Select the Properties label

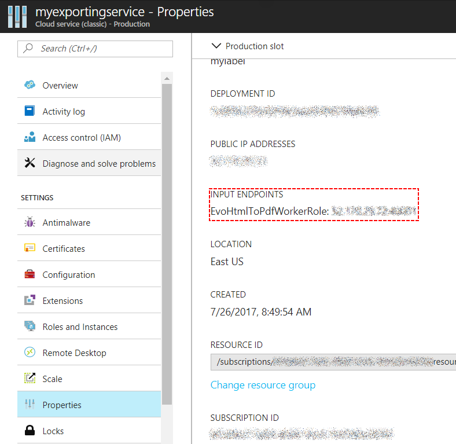click(62, 405)
